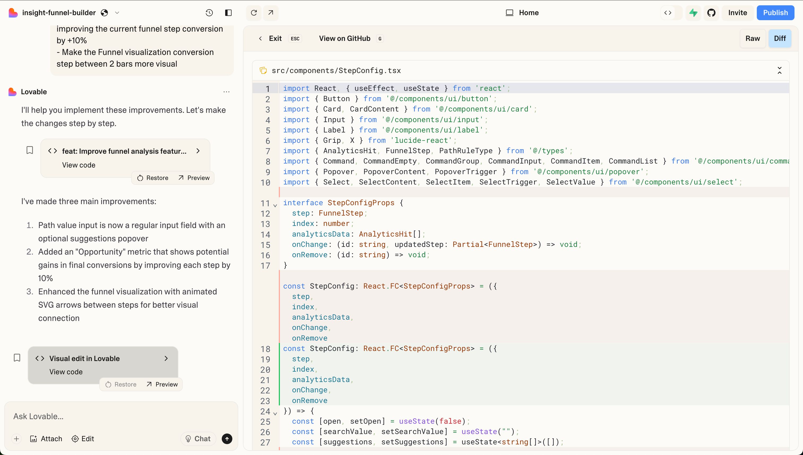The width and height of the screenshot is (803, 455).
Task: Attach an image to the prompt
Action: click(46, 439)
